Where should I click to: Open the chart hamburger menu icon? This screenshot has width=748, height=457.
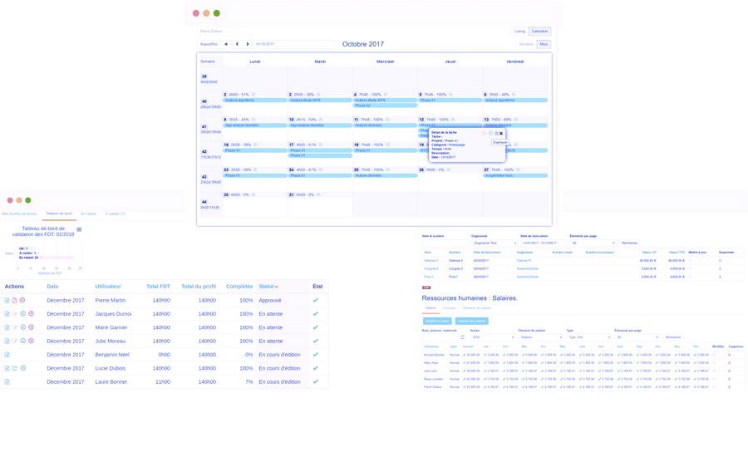click(79, 229)
